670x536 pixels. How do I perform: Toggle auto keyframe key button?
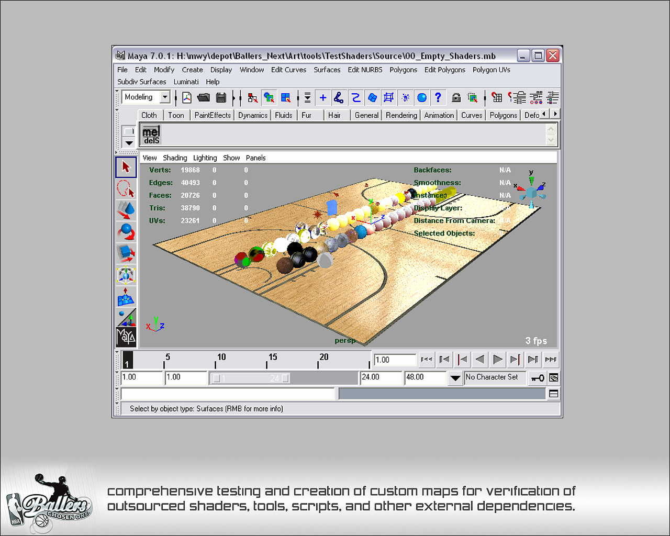click(x=538, y=377)
